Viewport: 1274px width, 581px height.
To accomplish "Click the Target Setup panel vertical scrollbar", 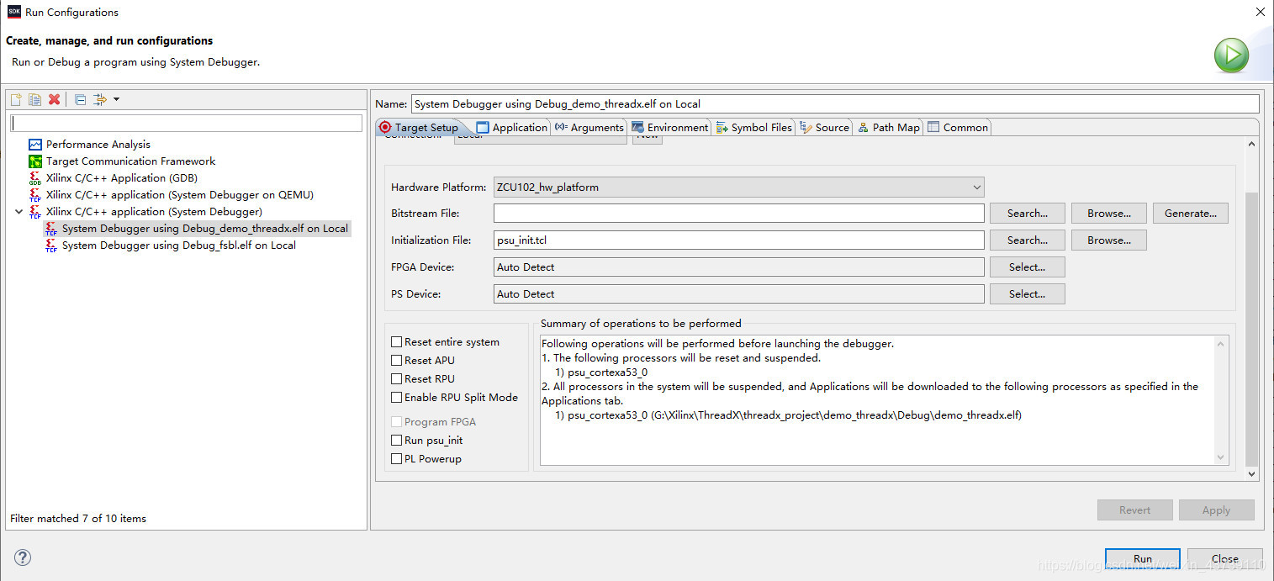I will point(1251,328).
